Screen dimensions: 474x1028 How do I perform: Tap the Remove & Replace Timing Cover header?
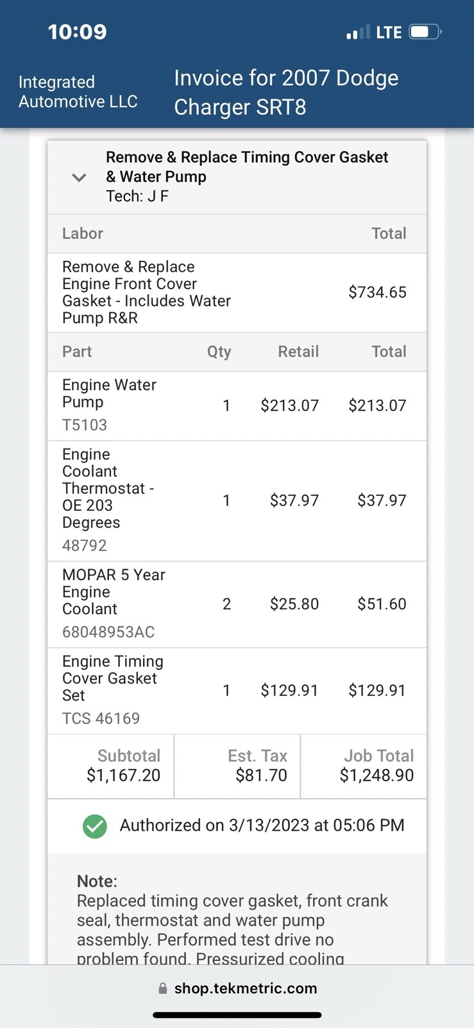247,167
